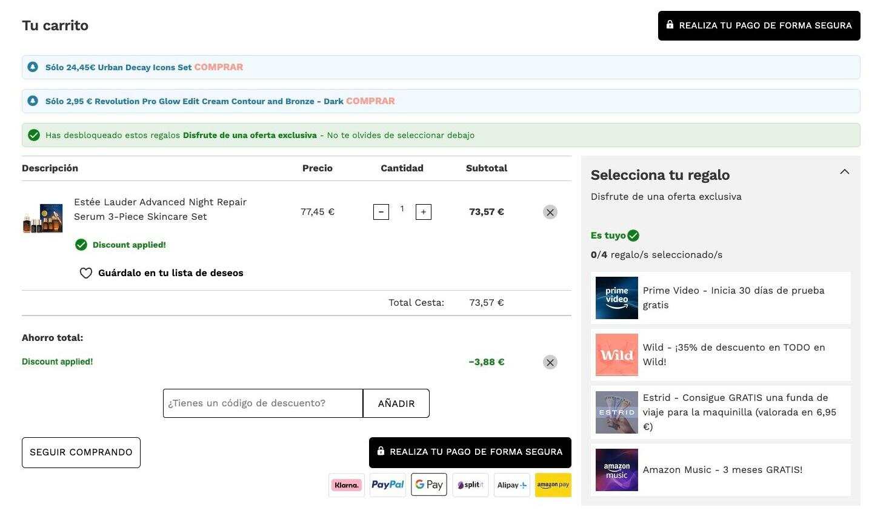
Task: Click the bottom secure checkout button
Action: coord(470,452)
